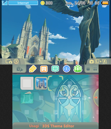Image resolution: width=111 pixels, height=129 pixels.
Task: Select the highlighted empty app slot
Action: tap(55, 83)
